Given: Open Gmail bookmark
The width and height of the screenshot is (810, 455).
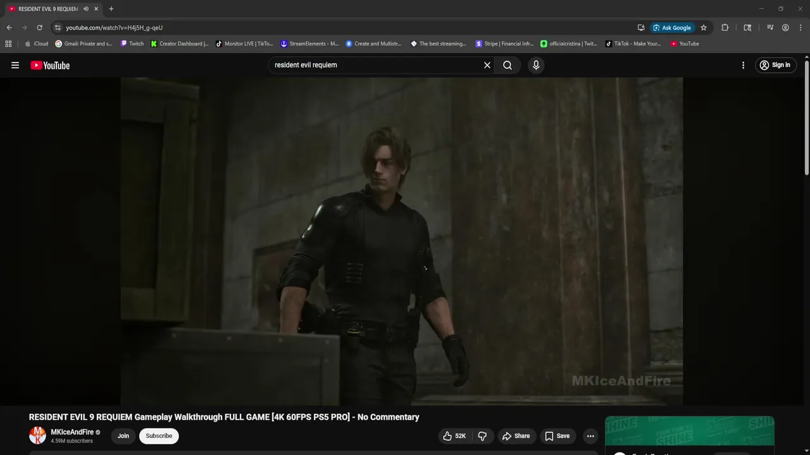Looking at the screenshot, I should coord(84,44).
